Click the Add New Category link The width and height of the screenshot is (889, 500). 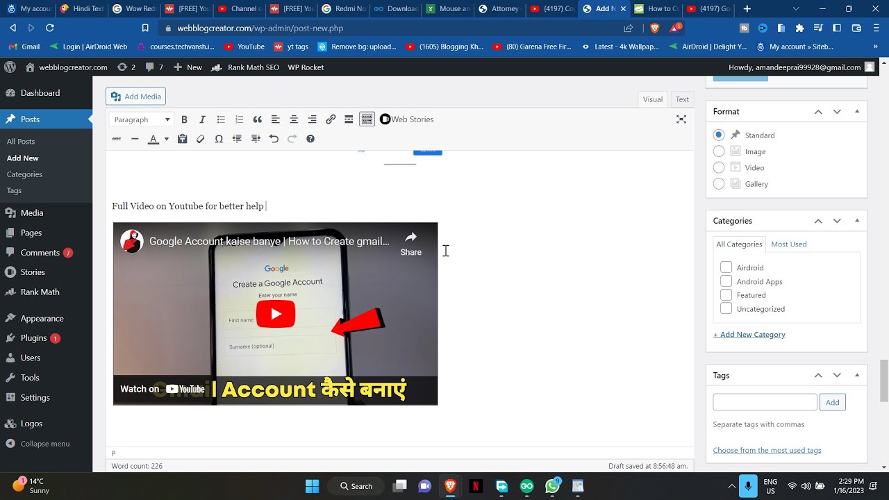tap(749, 335)
